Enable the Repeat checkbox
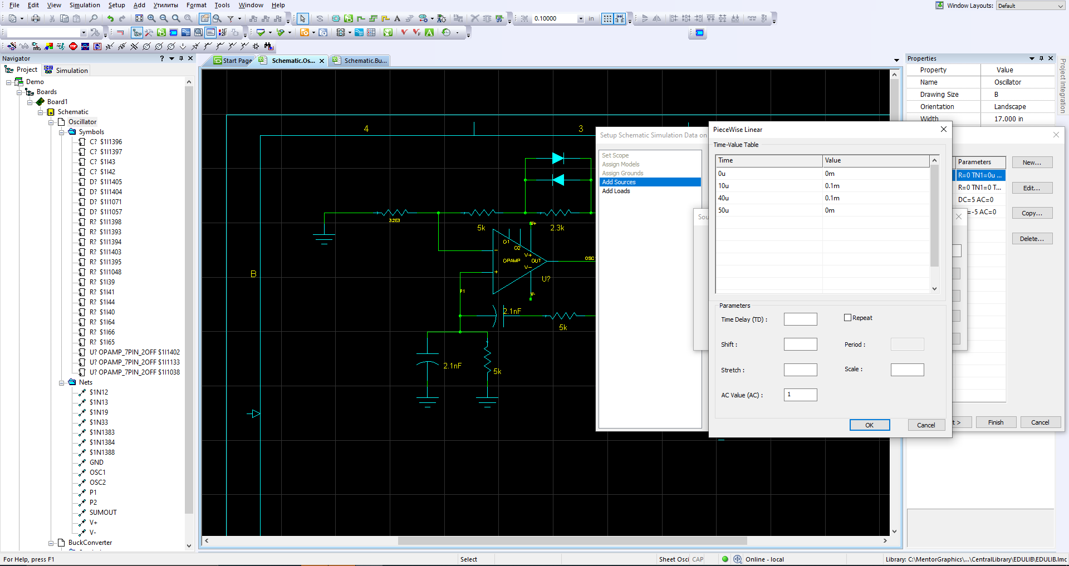Viewport: 1069px width, 566px height. tap(847, 318)
